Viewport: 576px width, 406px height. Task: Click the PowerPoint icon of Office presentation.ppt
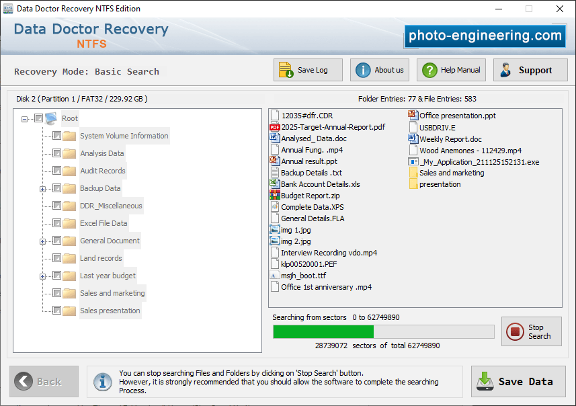pyautogui.click(x=413, y=116)
